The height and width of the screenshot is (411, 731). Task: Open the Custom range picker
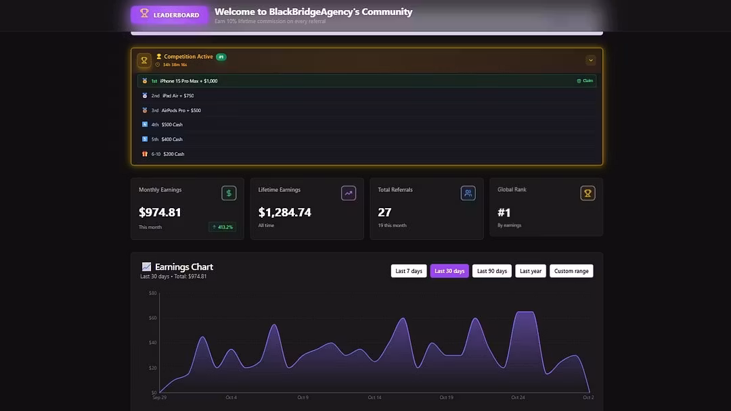click(x=571, y=271)
